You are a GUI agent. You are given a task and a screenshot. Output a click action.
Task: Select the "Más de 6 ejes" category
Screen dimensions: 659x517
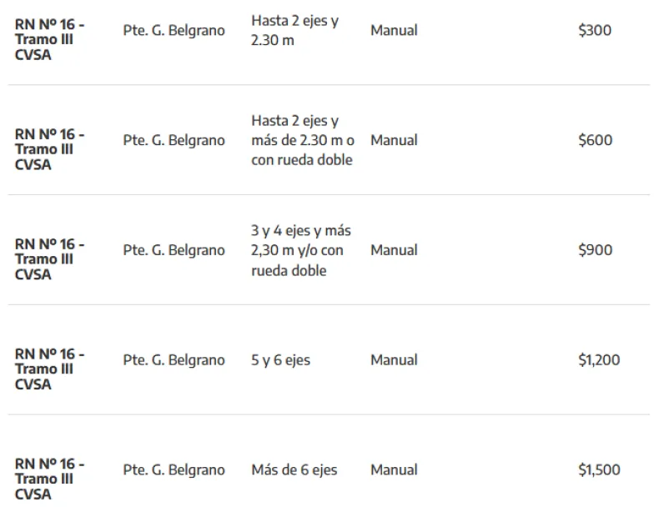pos(294,470)
